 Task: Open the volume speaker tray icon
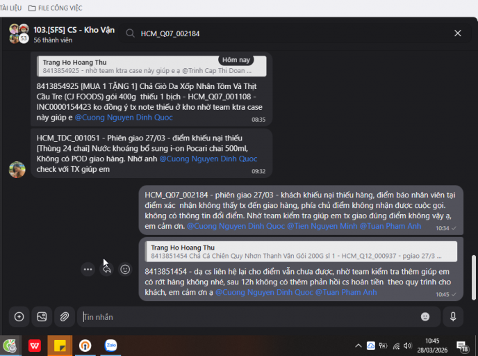[407, 346]
